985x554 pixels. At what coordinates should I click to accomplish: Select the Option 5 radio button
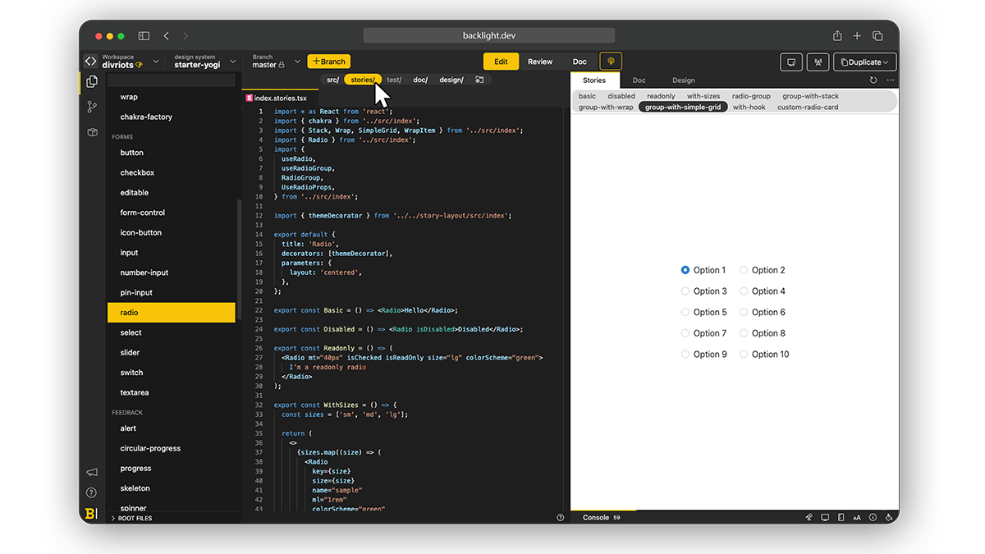click(x=685, y=312)
